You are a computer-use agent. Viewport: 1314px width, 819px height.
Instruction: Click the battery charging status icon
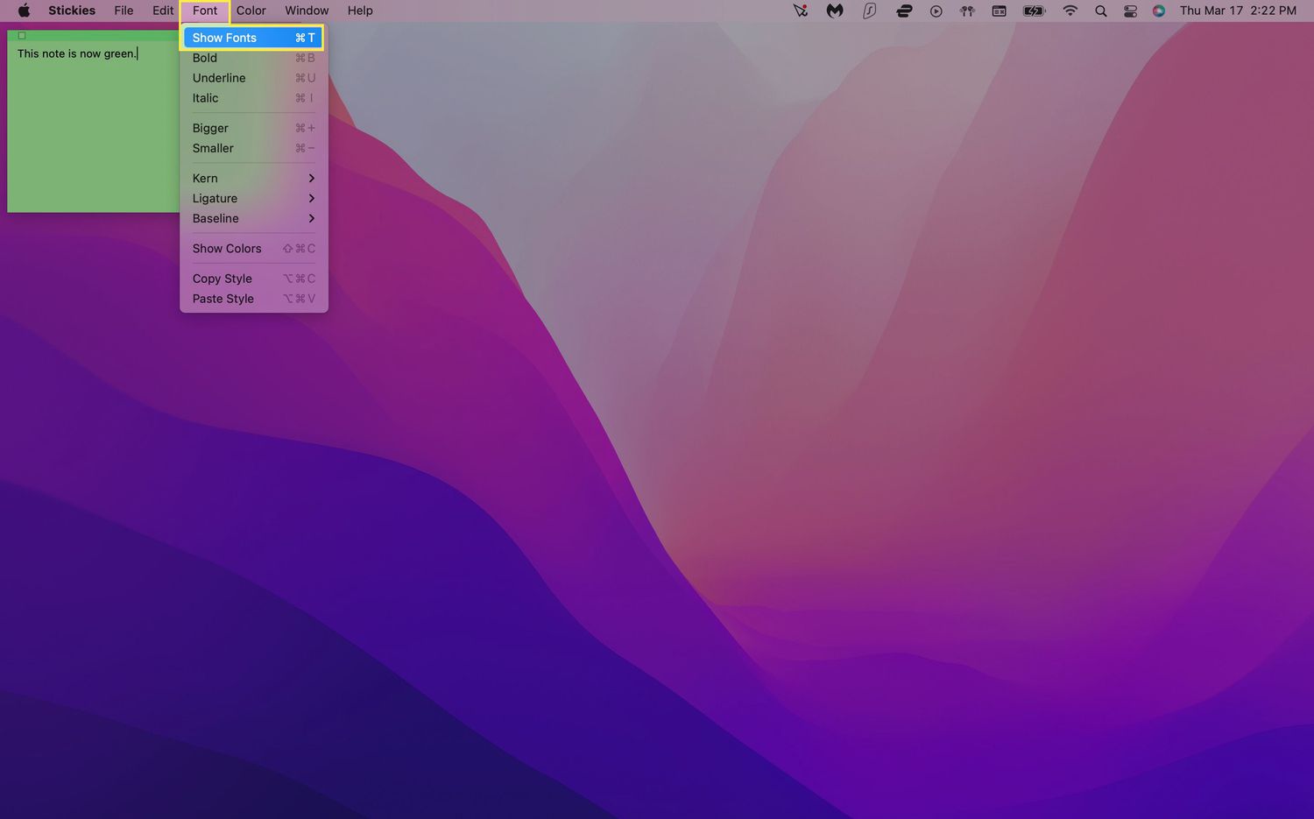coord(1034,11)
